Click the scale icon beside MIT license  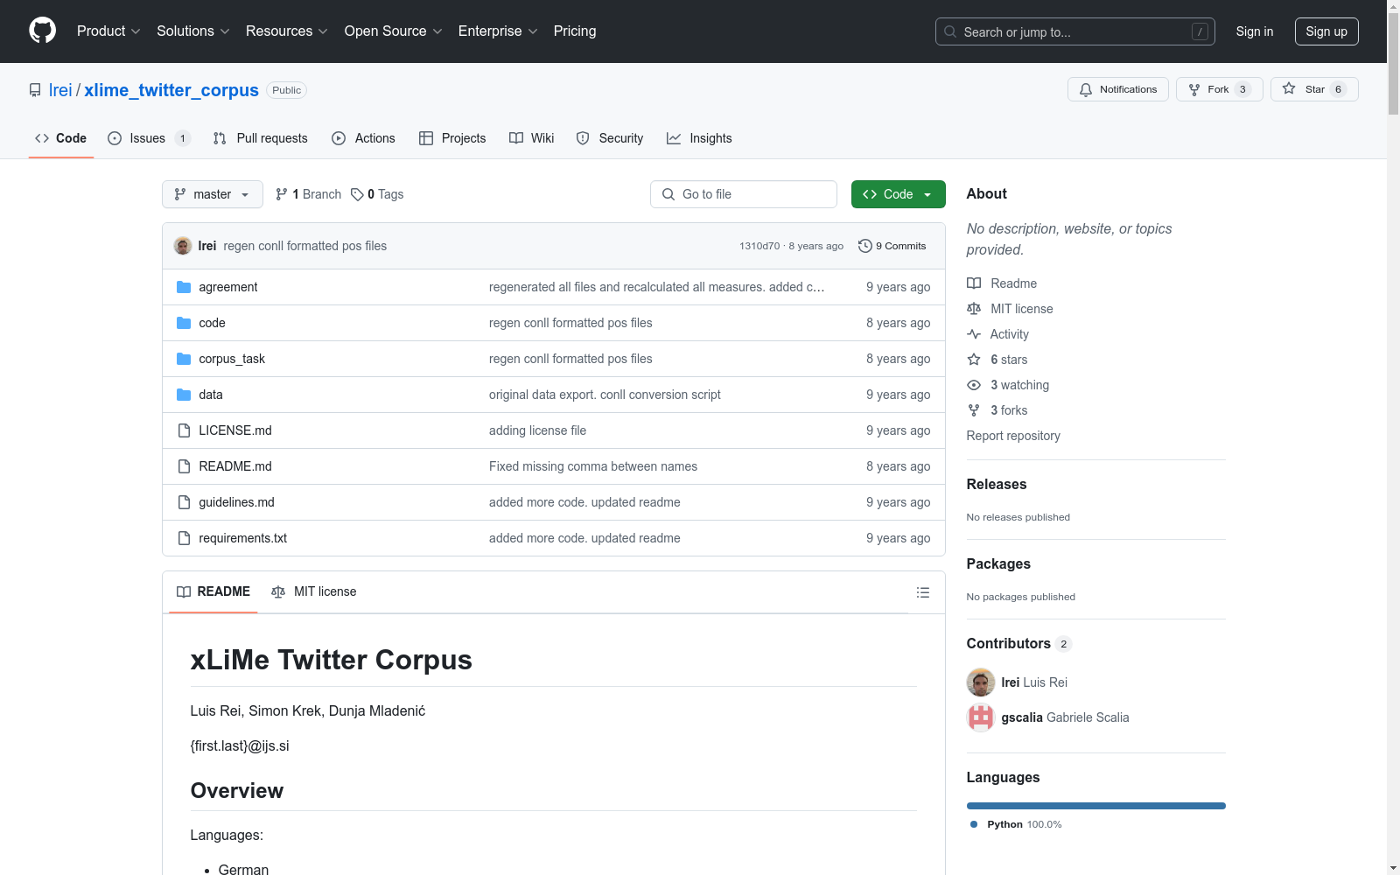974,309
